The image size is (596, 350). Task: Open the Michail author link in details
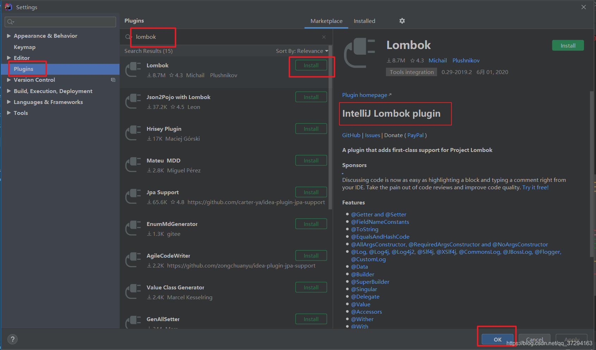(x=437, y=61)
